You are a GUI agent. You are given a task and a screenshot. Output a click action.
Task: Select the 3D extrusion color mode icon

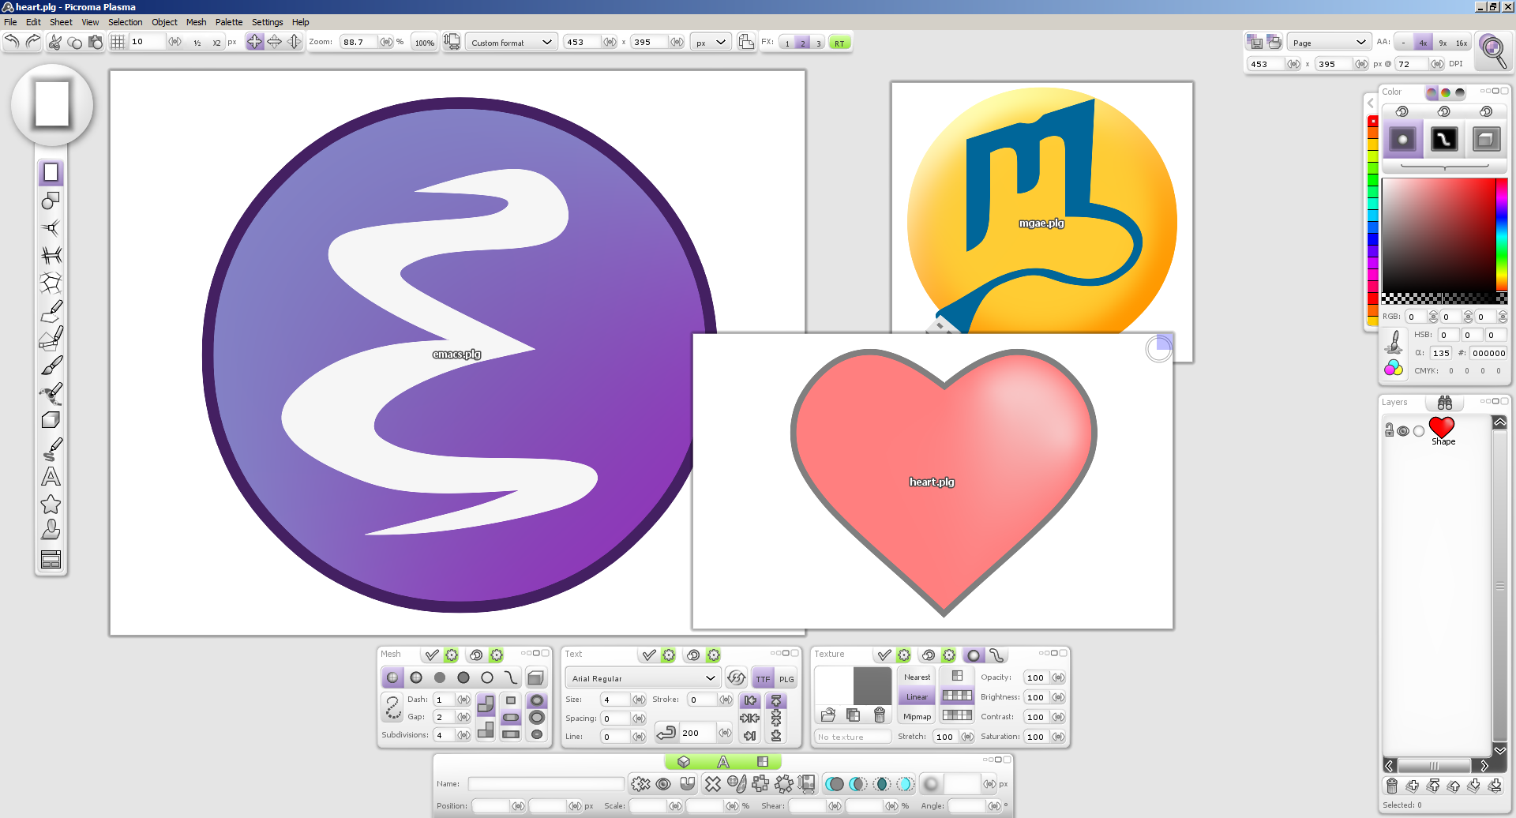1485,140
